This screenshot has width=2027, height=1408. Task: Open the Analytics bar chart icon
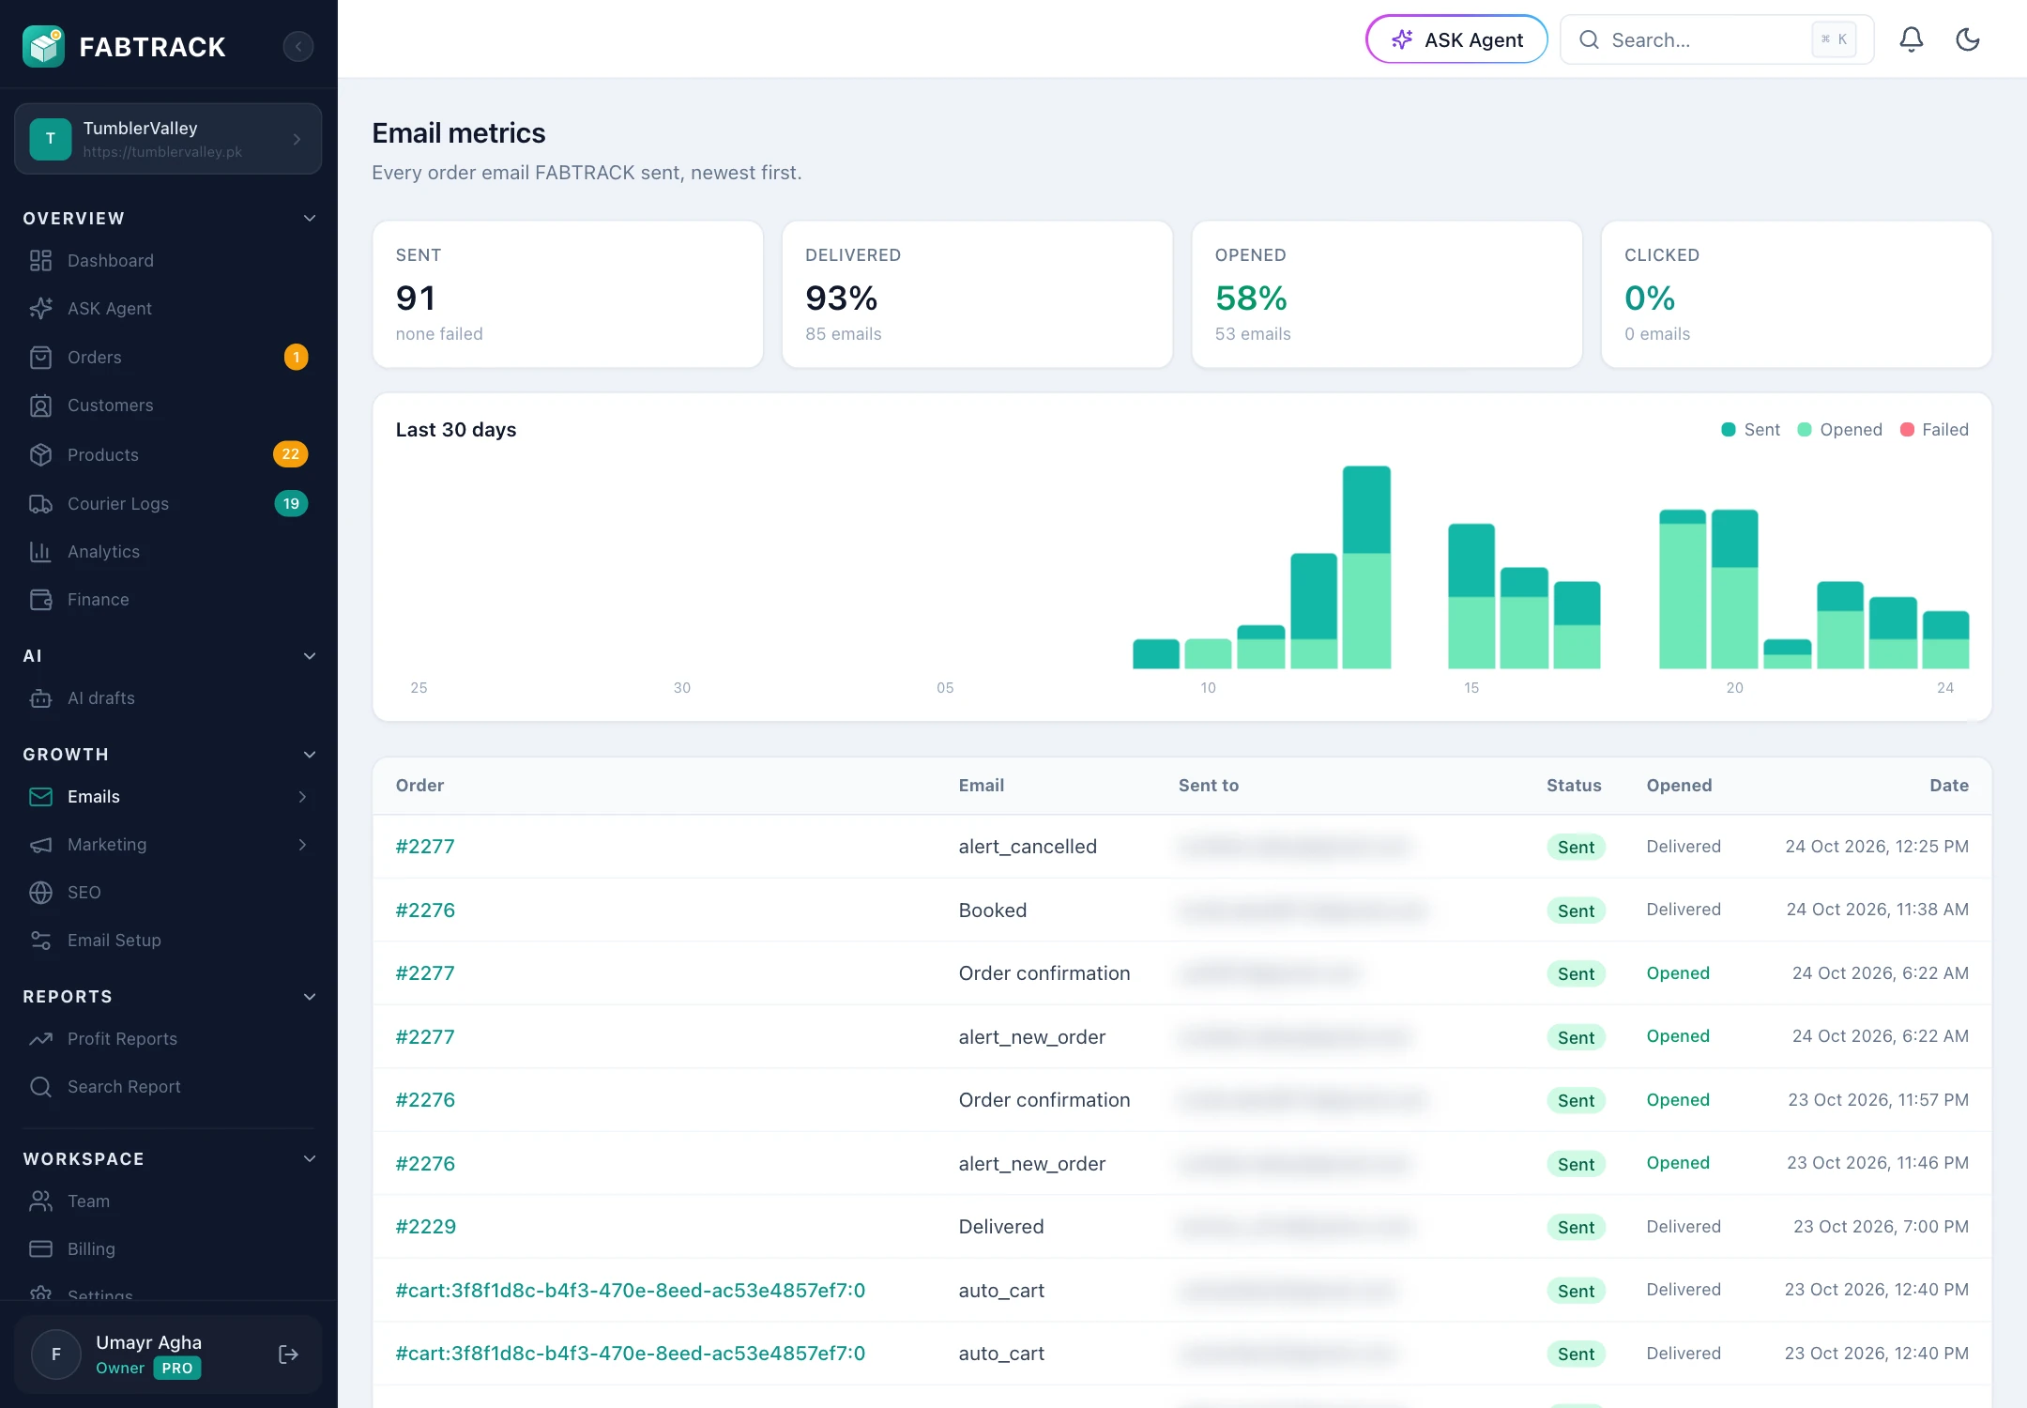click(x=40, y=551)
